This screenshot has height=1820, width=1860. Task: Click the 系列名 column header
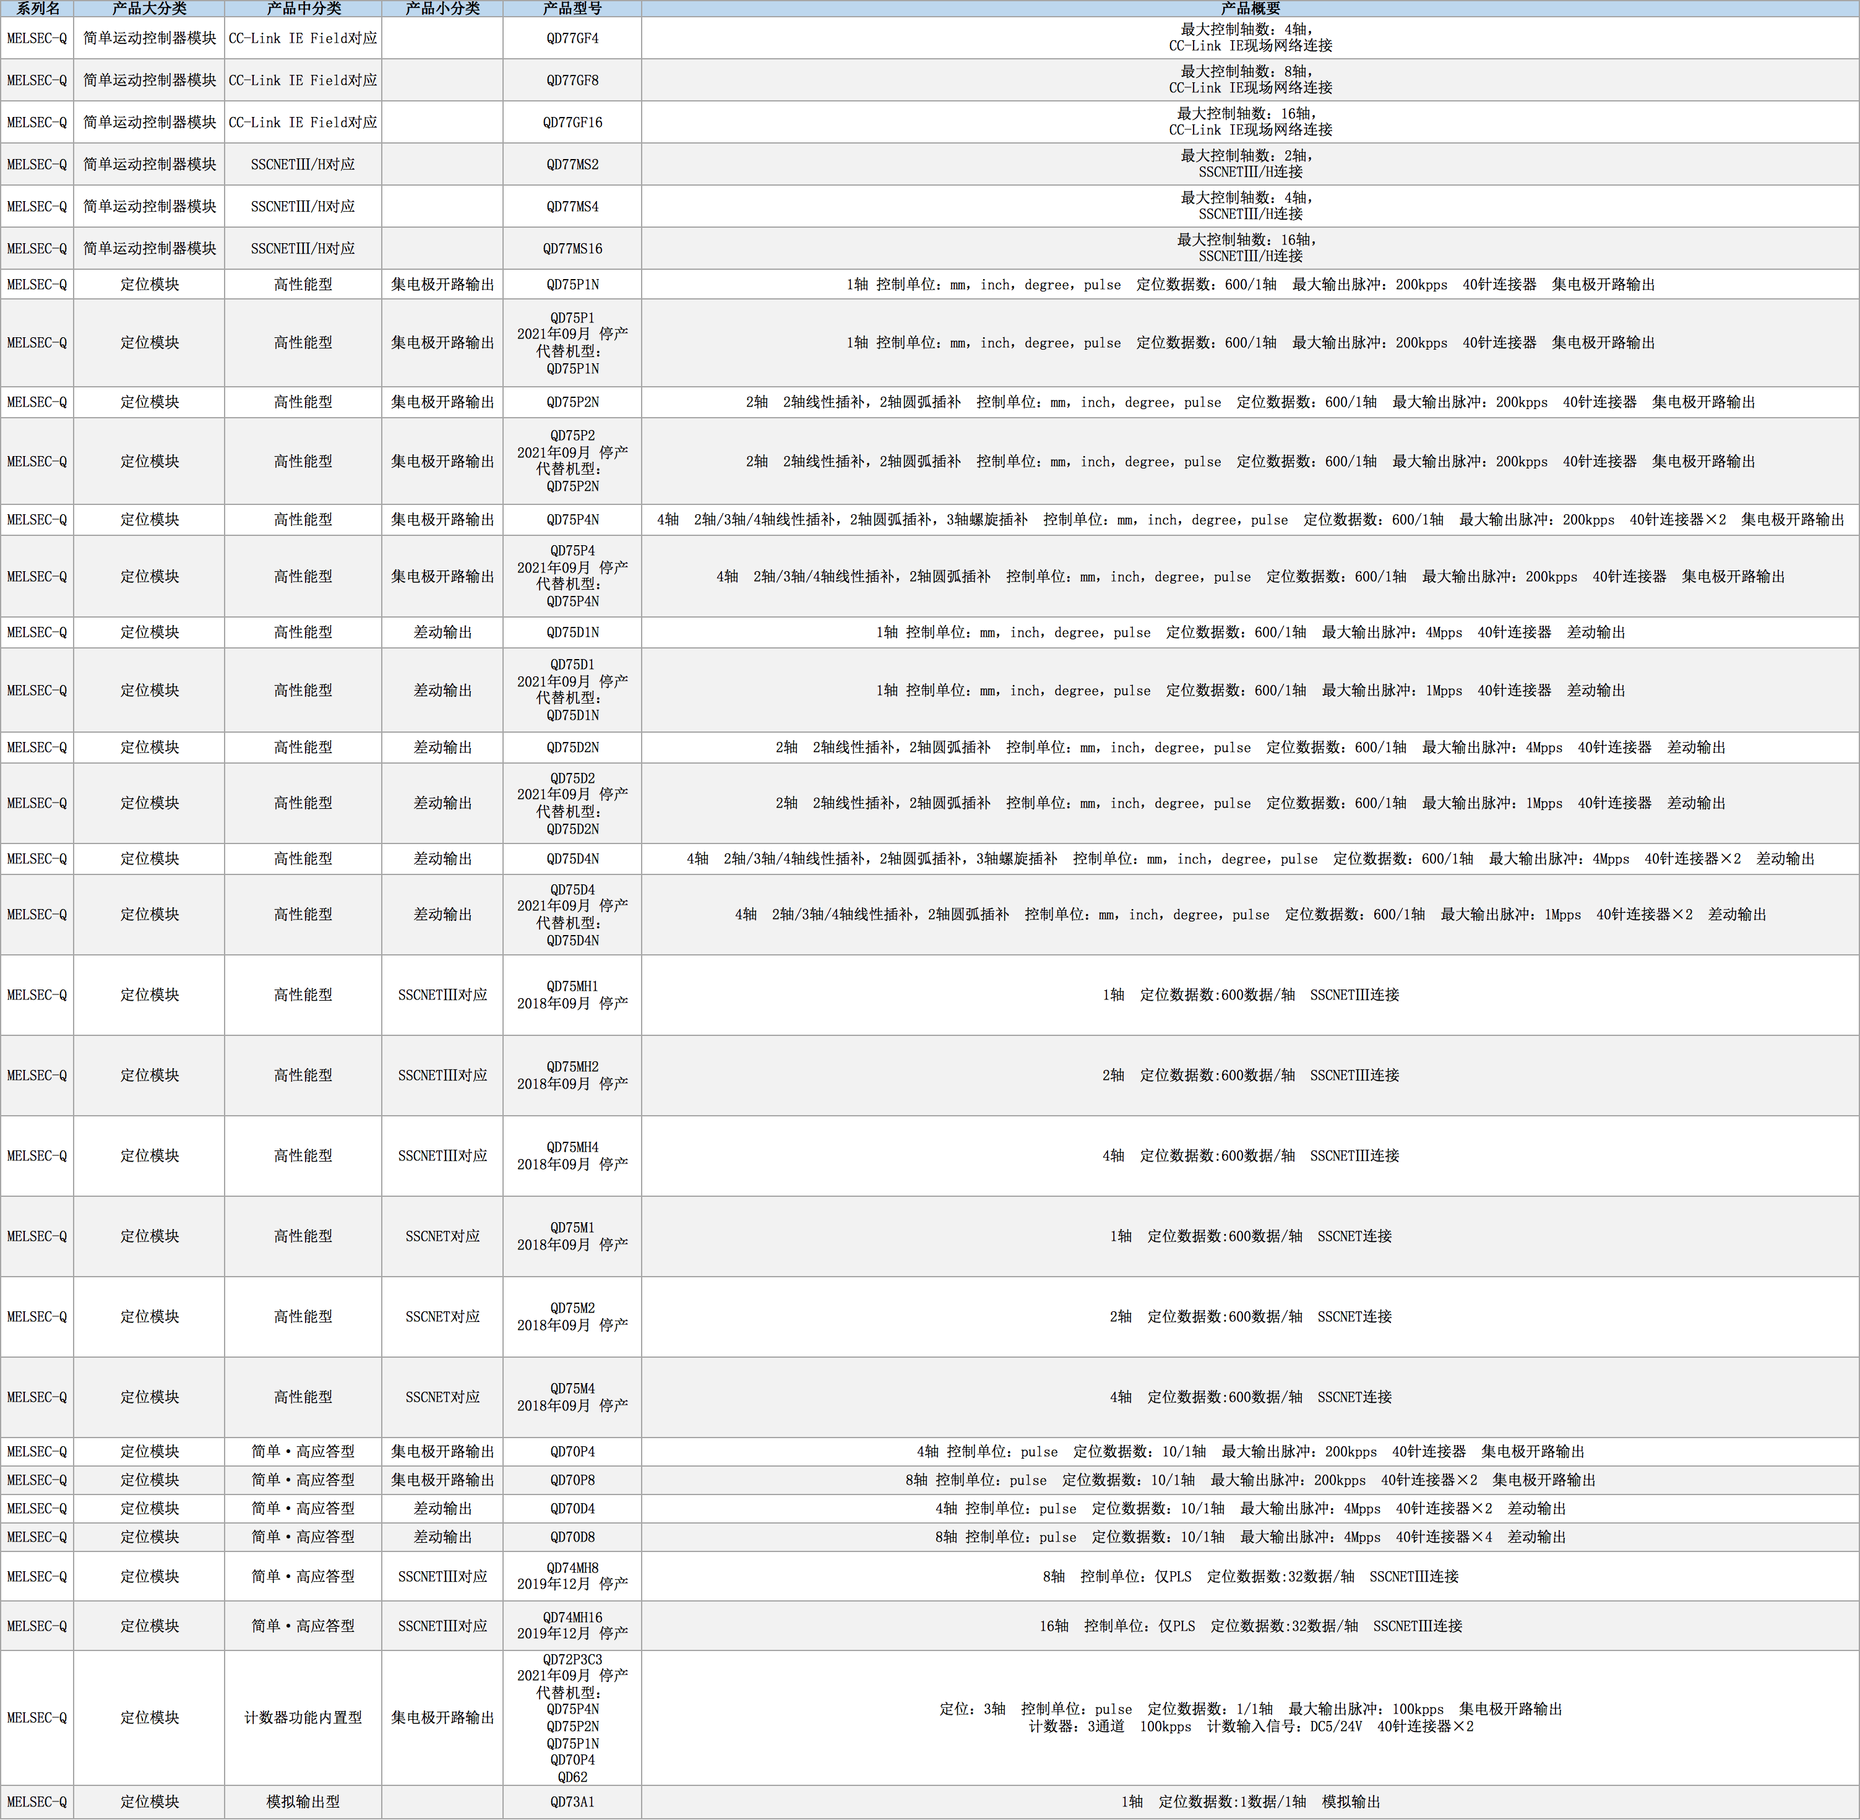pyautogui.click(x=37, y=9)
